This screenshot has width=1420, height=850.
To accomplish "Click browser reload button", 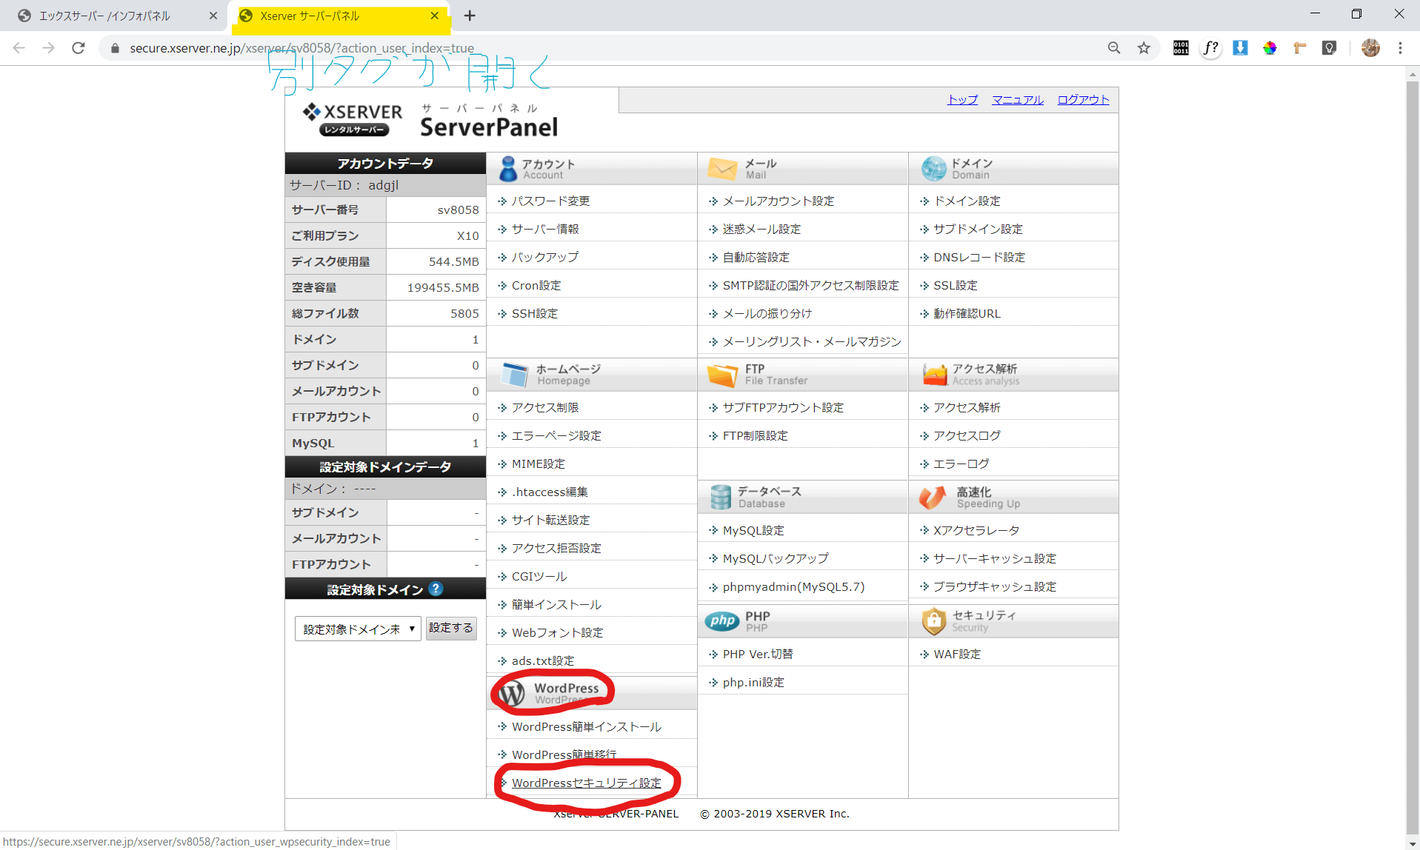I will pos(79,48).
